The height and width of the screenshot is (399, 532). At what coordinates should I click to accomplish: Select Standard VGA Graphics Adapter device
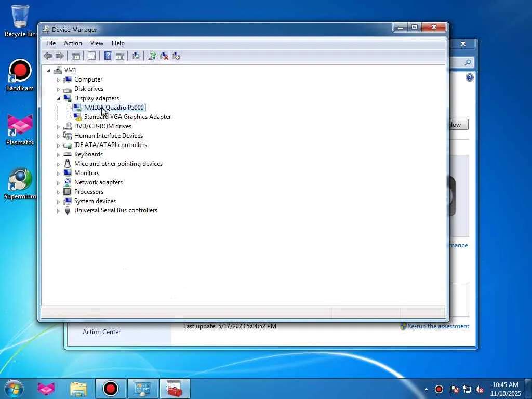point(127,117)
